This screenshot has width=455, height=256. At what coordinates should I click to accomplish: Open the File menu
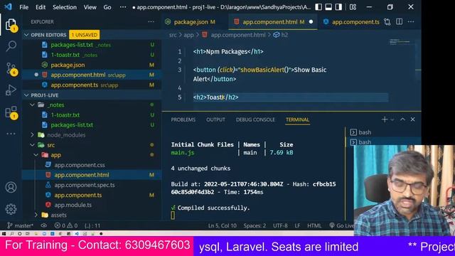[23, 7]
